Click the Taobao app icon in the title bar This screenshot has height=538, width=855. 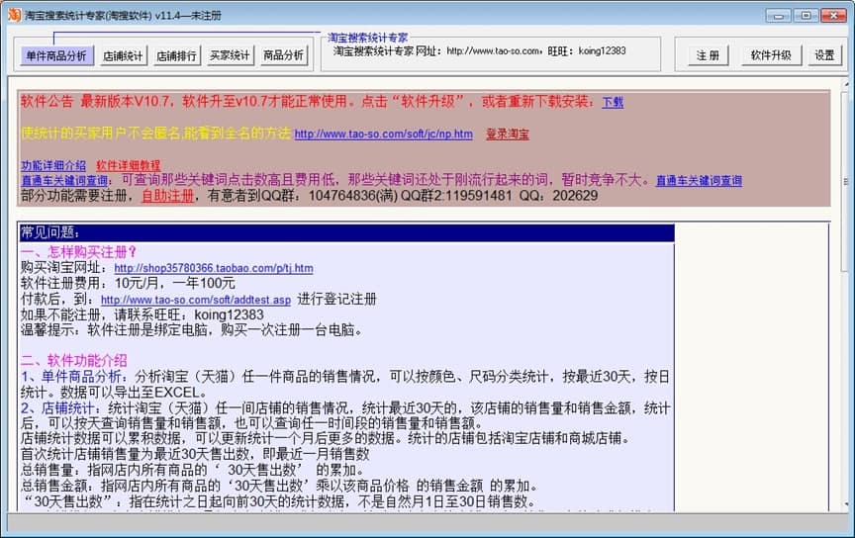coord(14,15)
